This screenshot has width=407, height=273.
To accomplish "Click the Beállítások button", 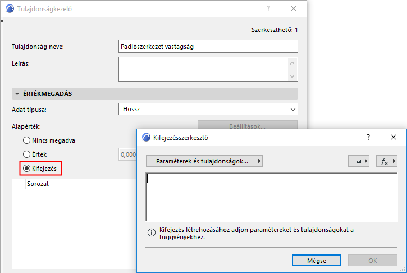I will [x=247, y=126].
